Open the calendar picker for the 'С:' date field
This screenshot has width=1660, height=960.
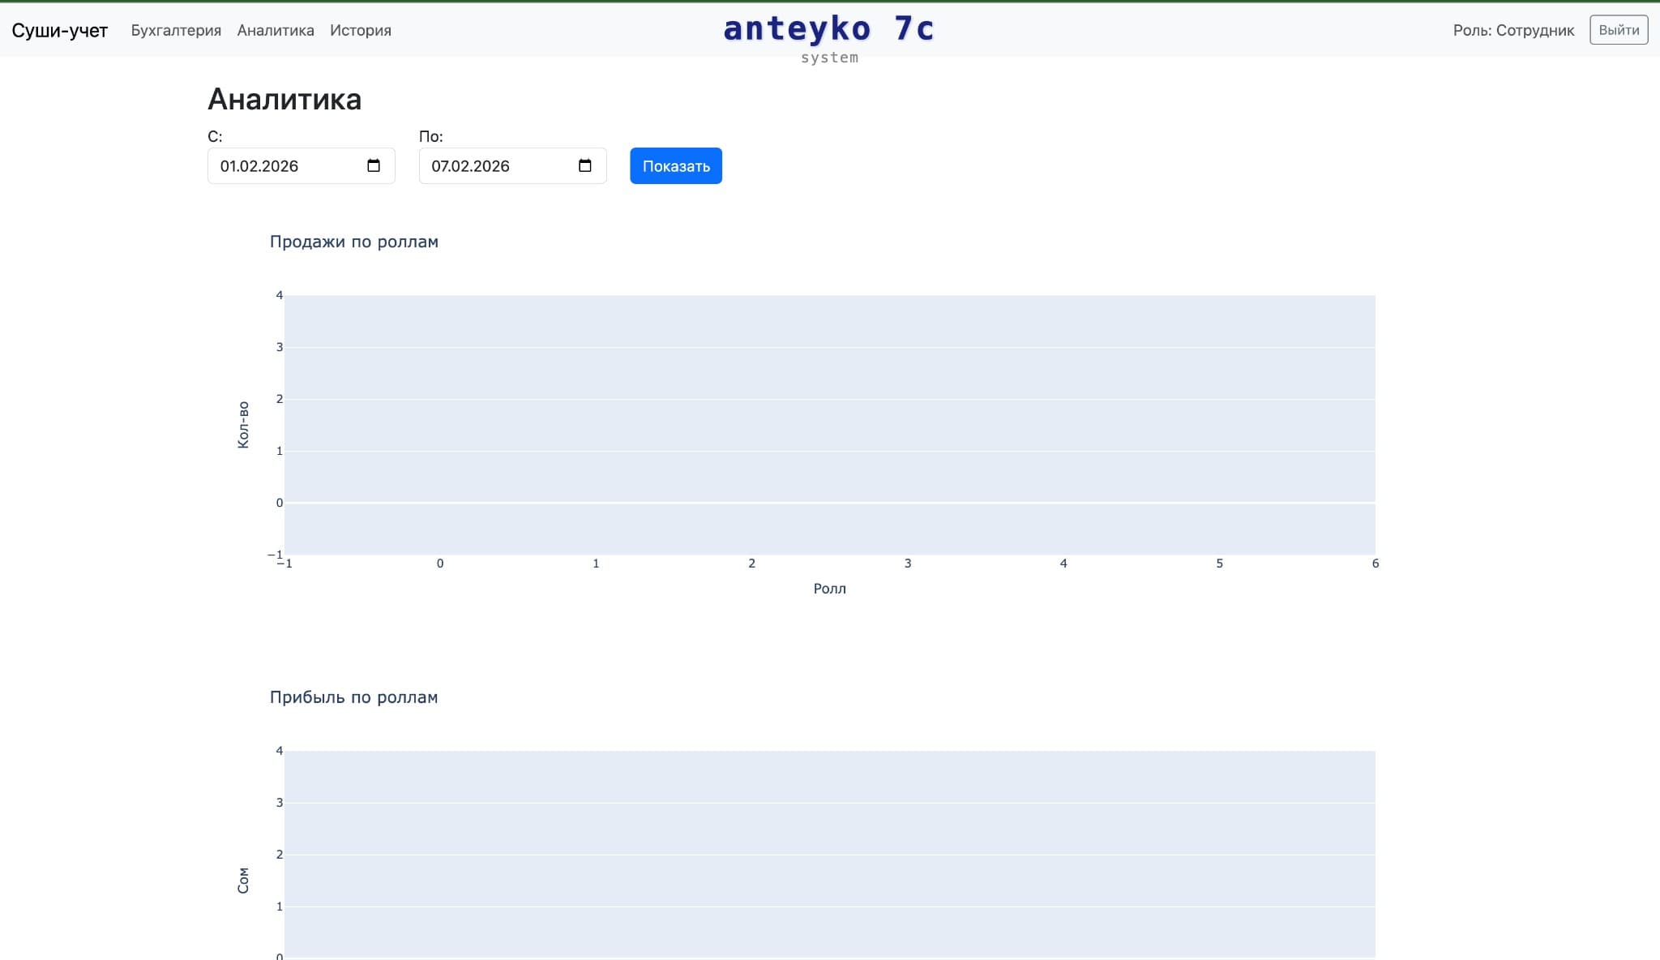[373, 165]
